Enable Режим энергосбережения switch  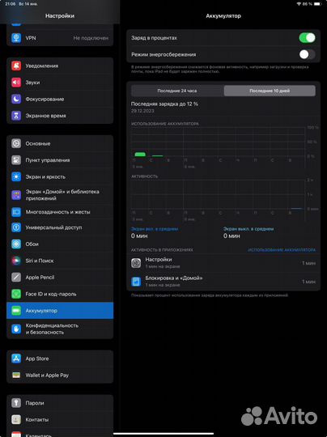click(x=308, y=54)
